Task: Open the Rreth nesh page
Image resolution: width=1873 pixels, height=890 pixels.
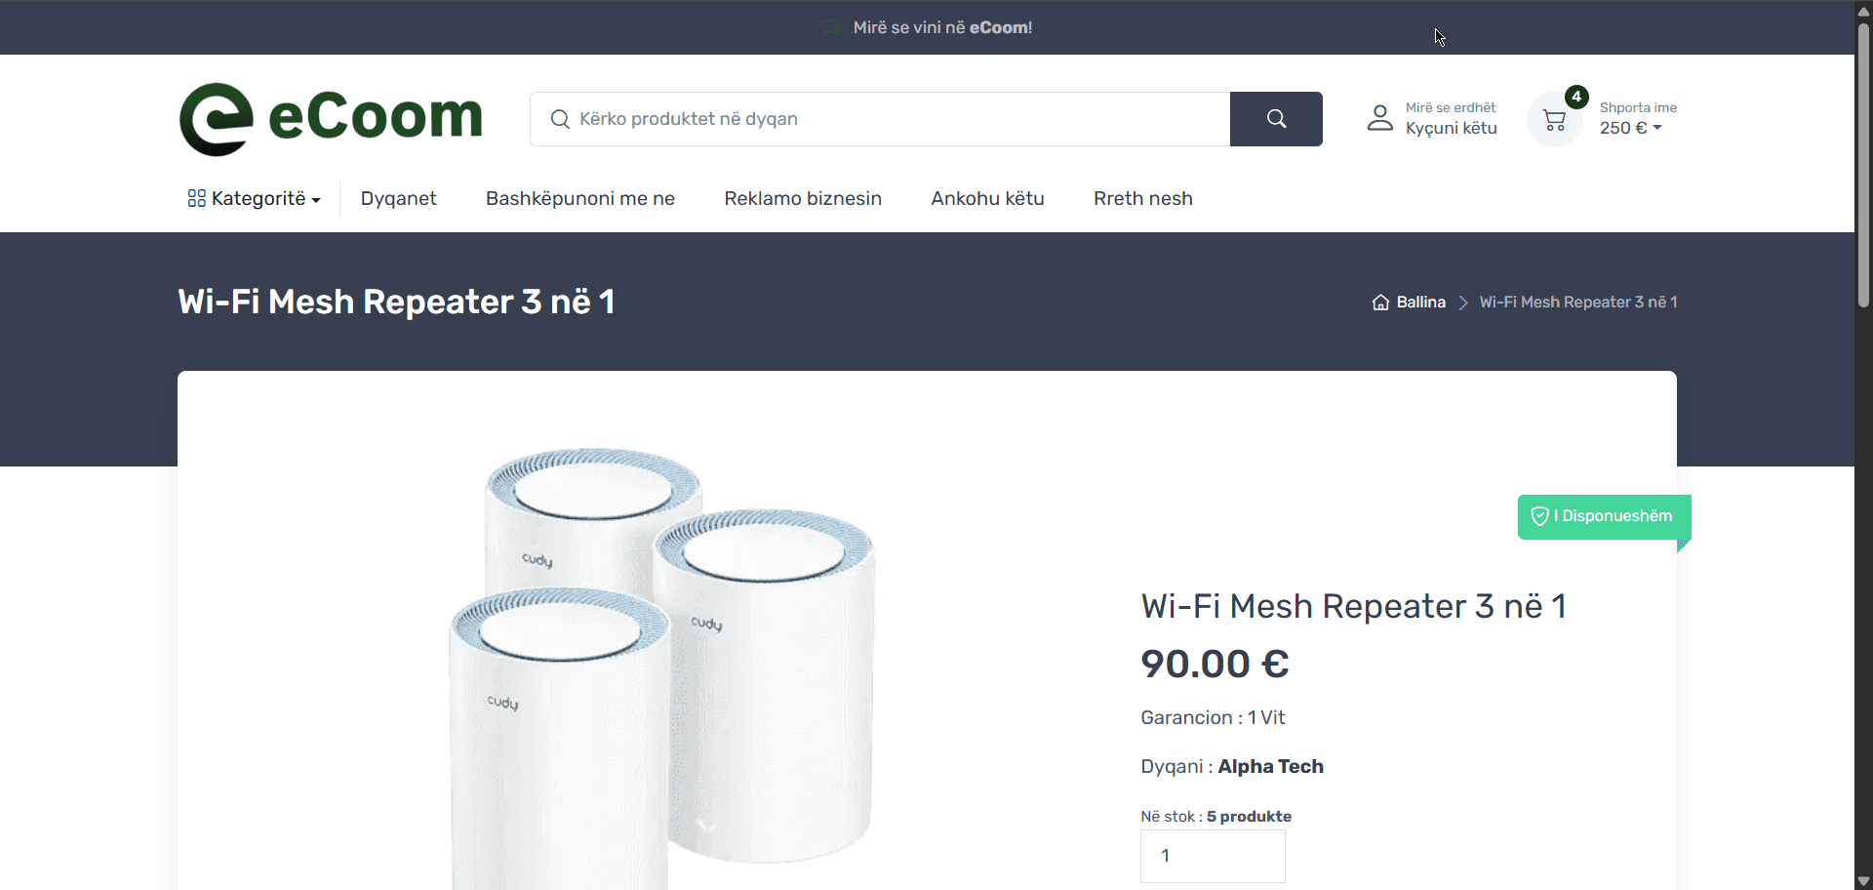Action: tap(1143, 198)
